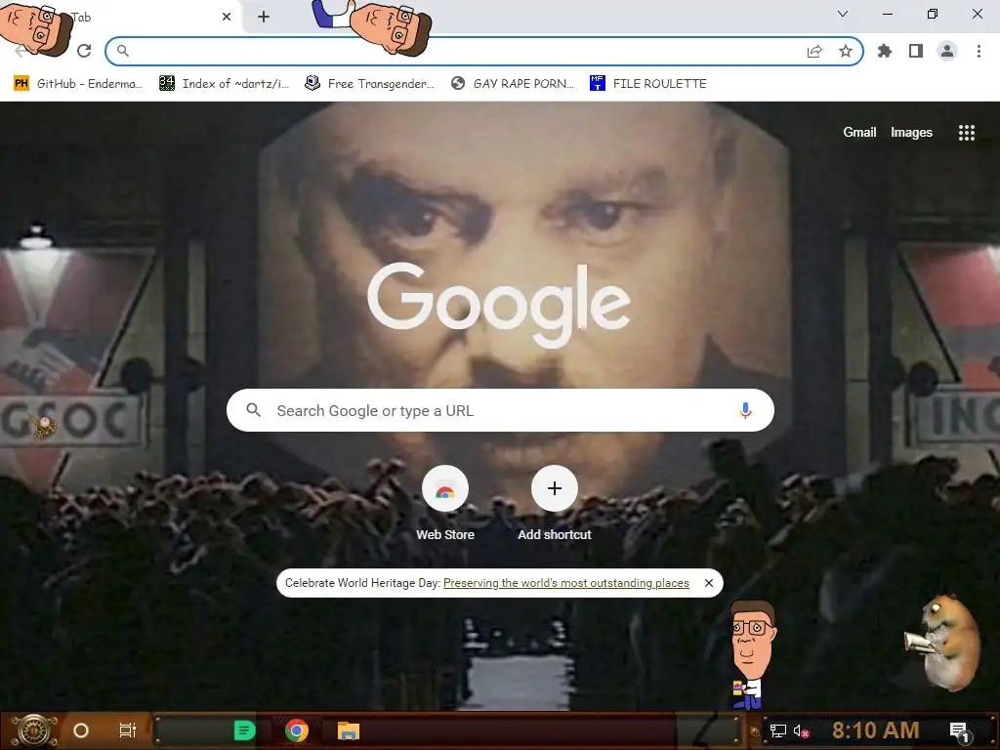Close the current tab
The height and width of the screenshot is (750, 1000).
[x=227, y=17]
